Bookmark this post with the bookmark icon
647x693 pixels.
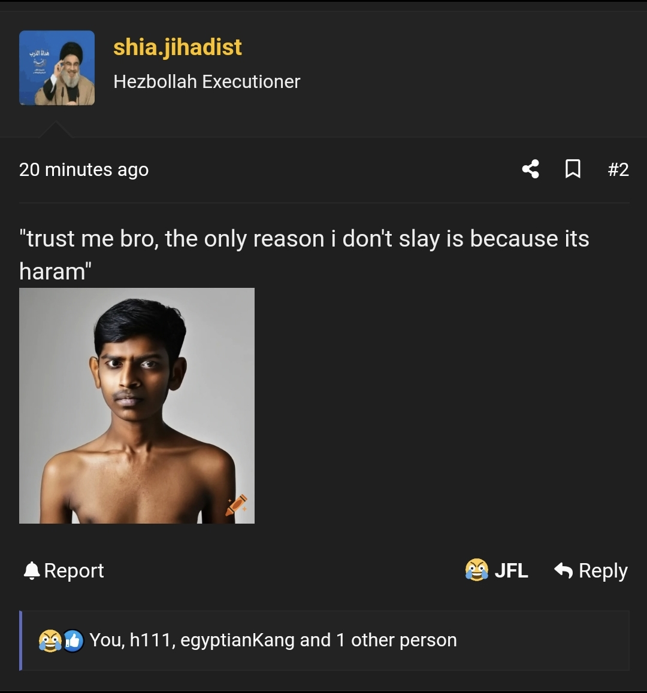[573, 169]
